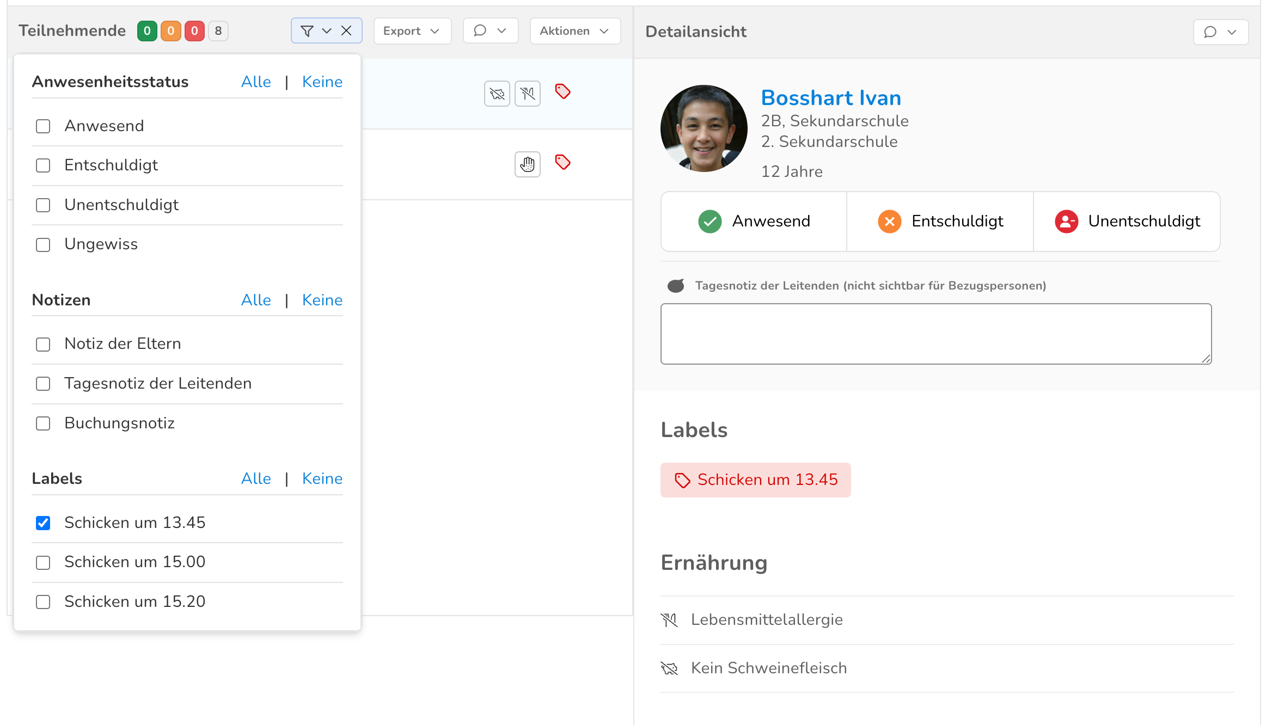The image size is (1272, 725).
Task: Check the Unentschuldigt filter checkbox
Action: [x=43, y=205]
